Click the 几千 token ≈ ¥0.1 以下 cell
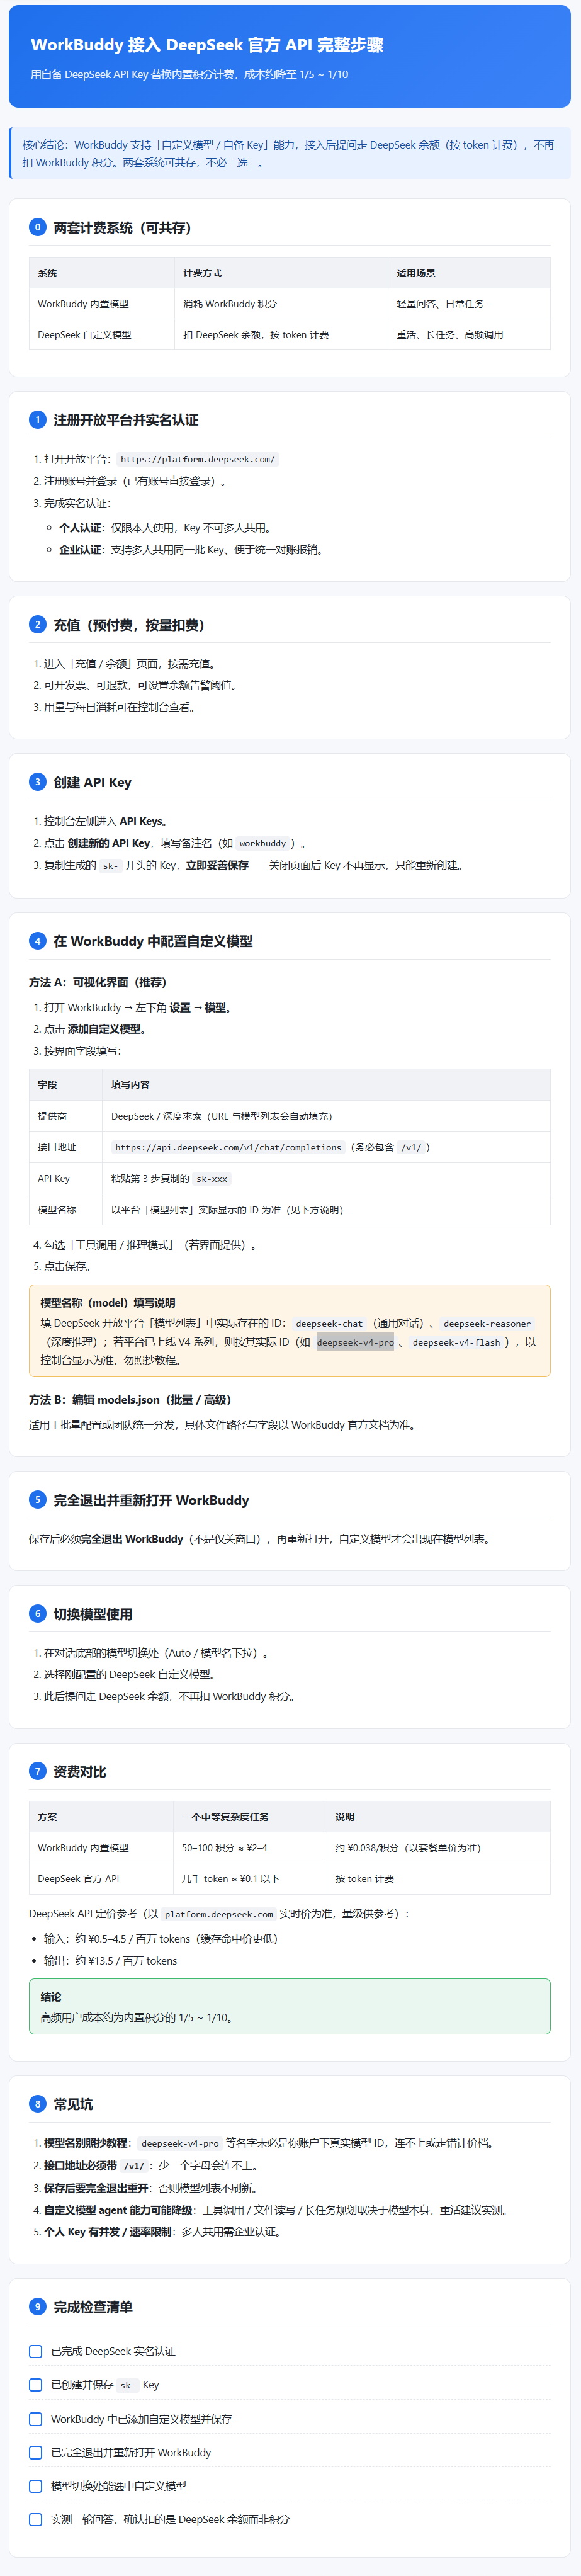 tap(250, 1878)
